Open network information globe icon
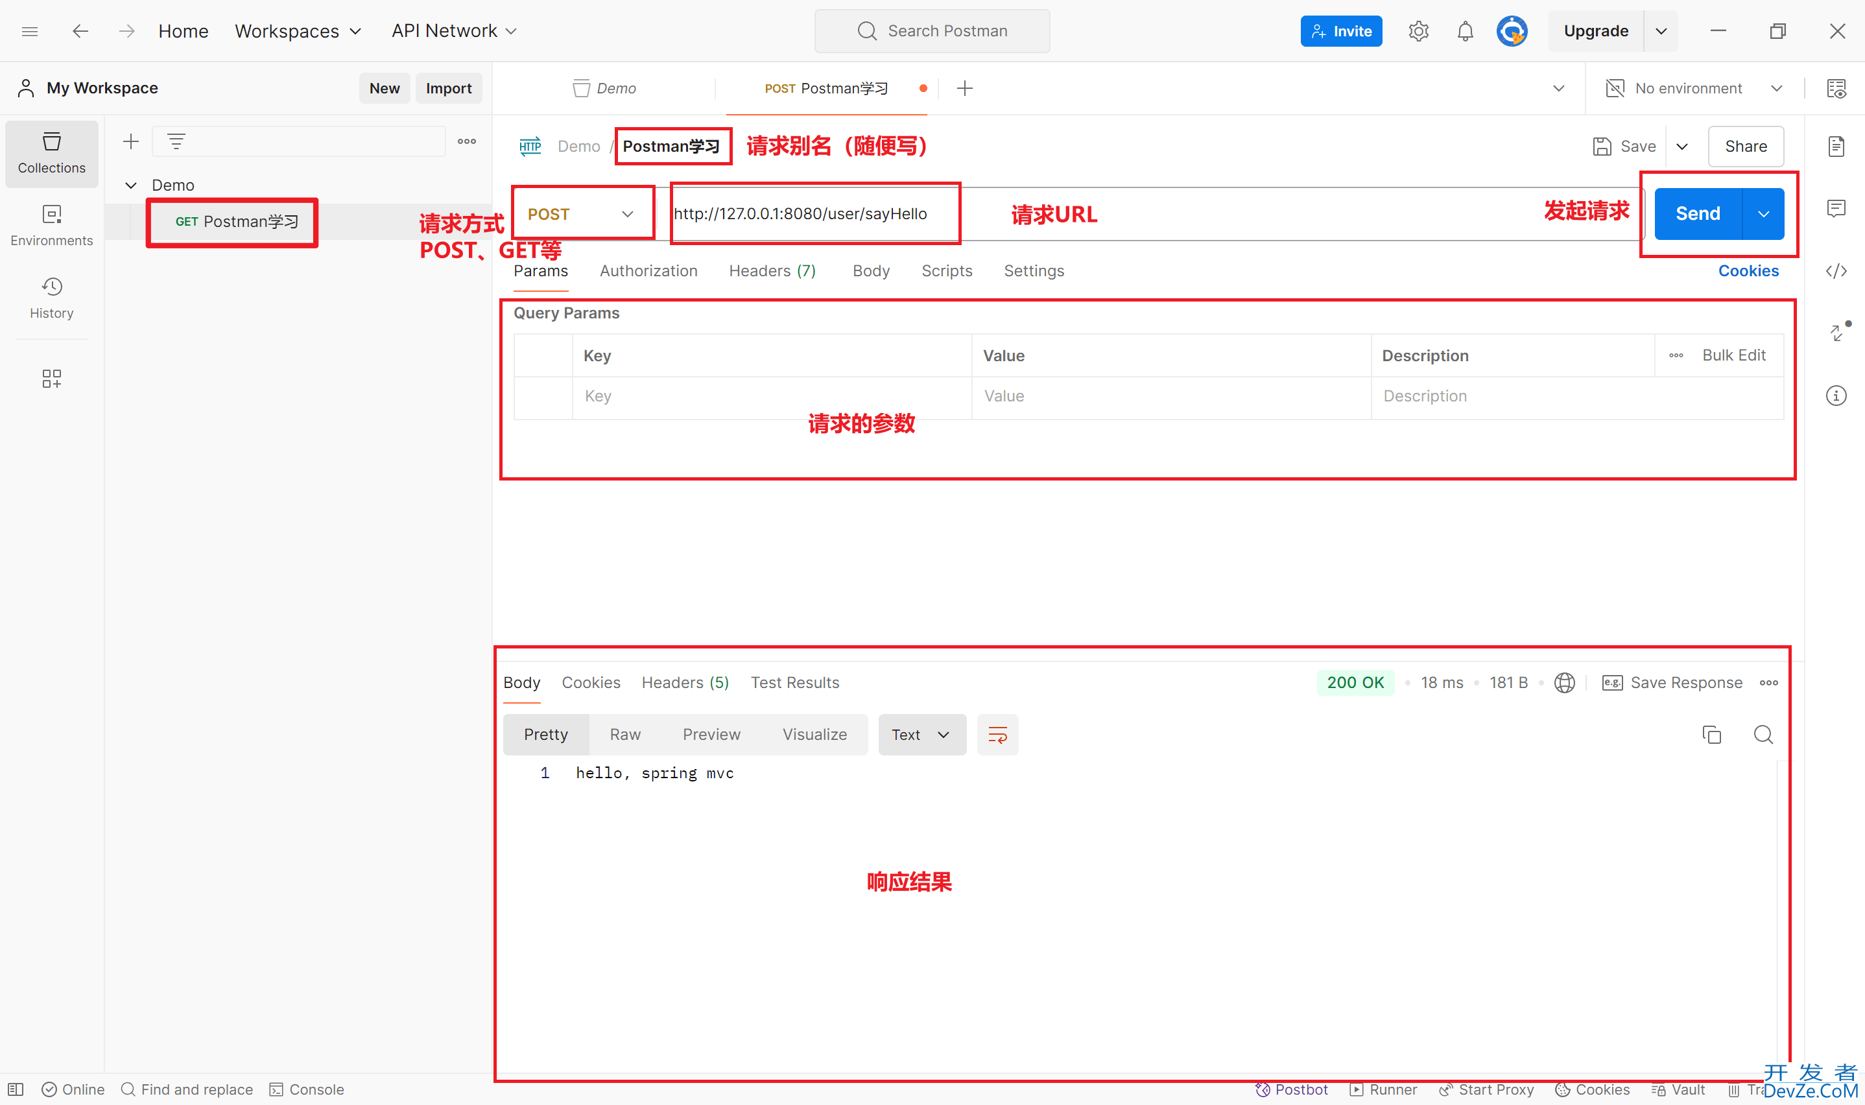 [x=1564, y=683]
